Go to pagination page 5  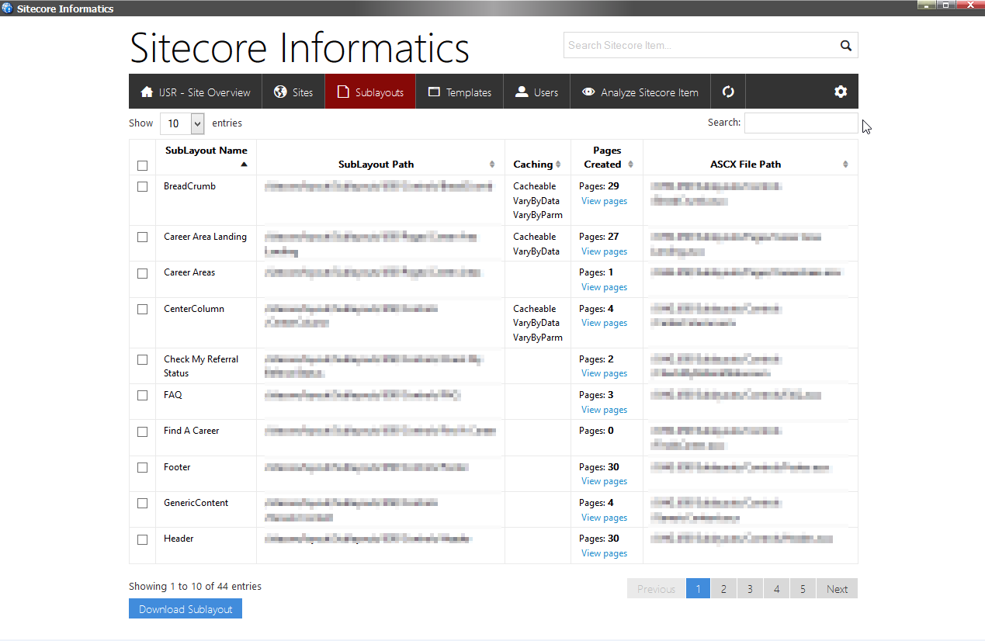pyautogui.click(x=803, y=589)
